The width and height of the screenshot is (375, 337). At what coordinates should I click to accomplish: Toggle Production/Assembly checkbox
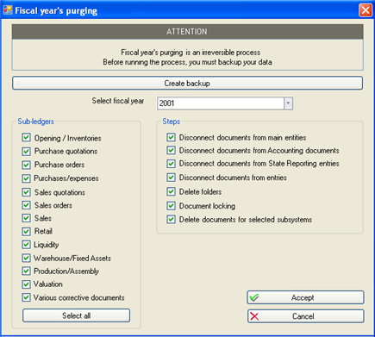pos(27,271)
